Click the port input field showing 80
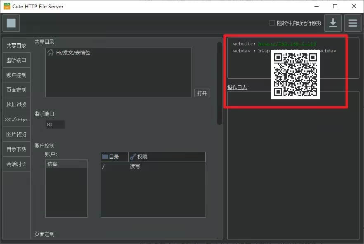364x244 pixels. click(55, 124)
